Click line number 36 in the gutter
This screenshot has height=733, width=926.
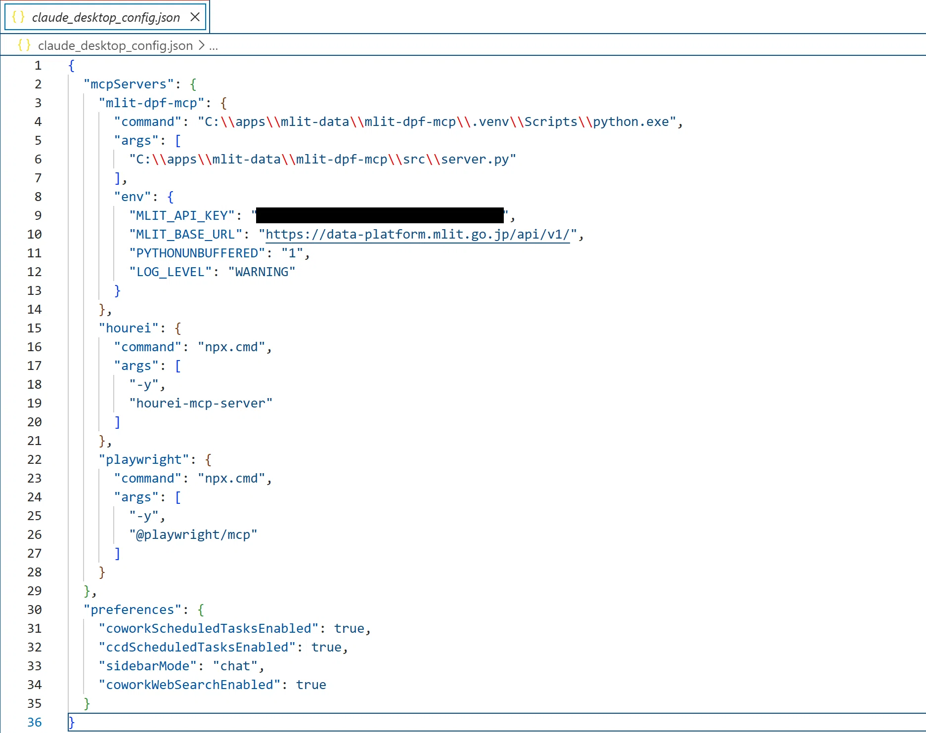pos(34,722)
